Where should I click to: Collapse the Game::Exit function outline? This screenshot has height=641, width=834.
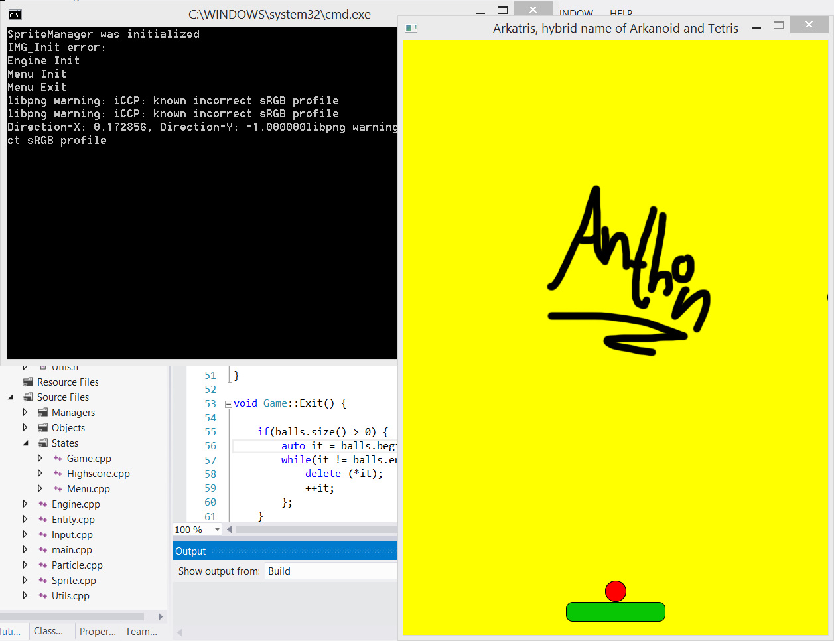[x=228, y=404]
